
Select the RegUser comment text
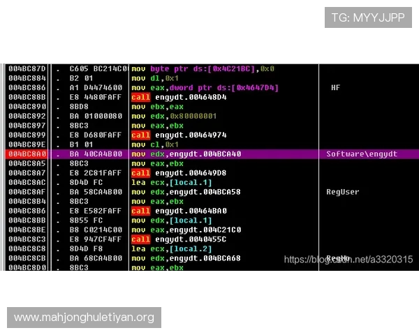(342, 191)
